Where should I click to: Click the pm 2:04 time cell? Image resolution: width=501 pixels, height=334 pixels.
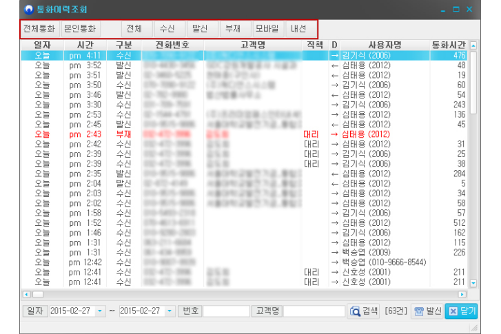coord(85,184)
